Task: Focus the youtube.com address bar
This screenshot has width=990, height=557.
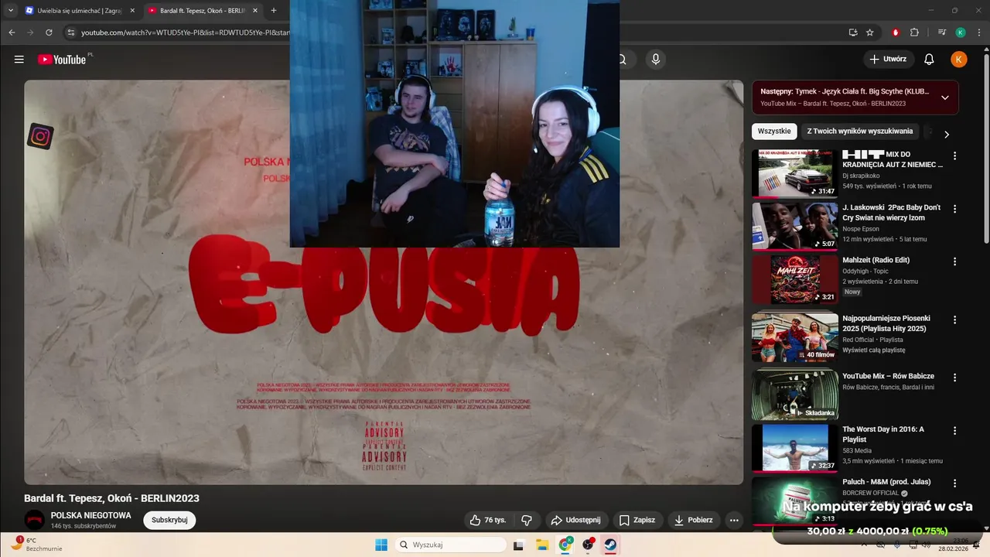Action: (184, 32)
